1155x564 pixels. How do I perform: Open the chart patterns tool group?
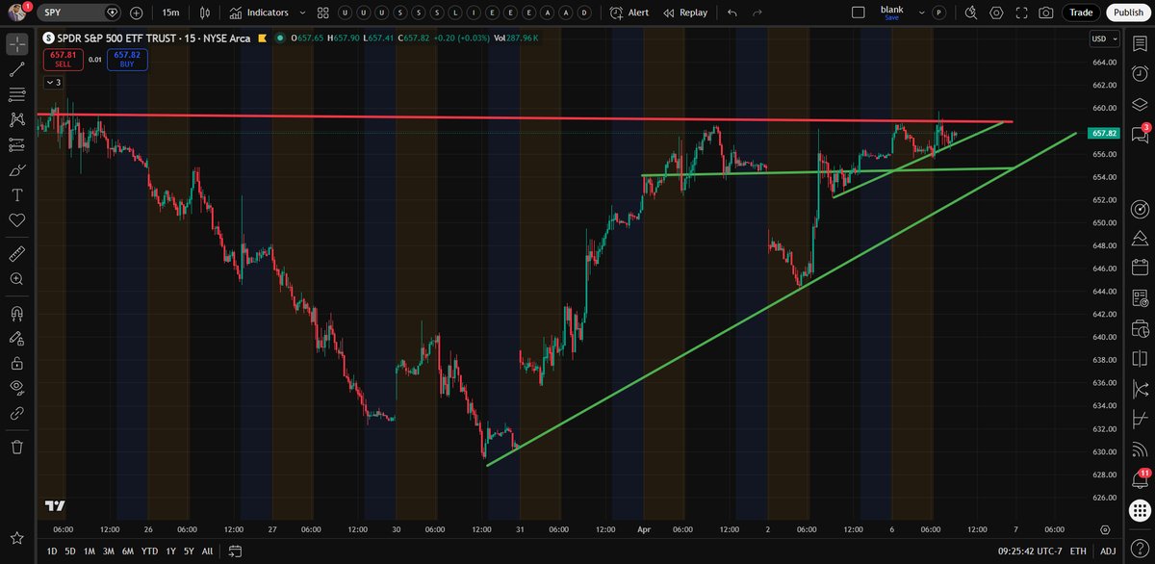click(x=16, y=119)
